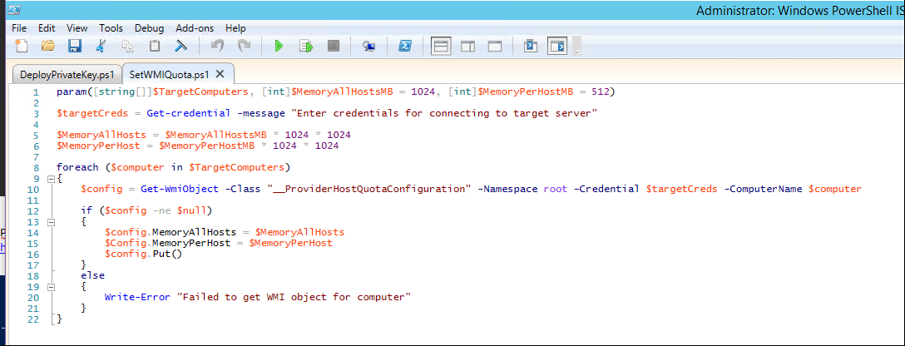Click the Open script folder icon
This screenshot has height=346, width=905.
48,47
